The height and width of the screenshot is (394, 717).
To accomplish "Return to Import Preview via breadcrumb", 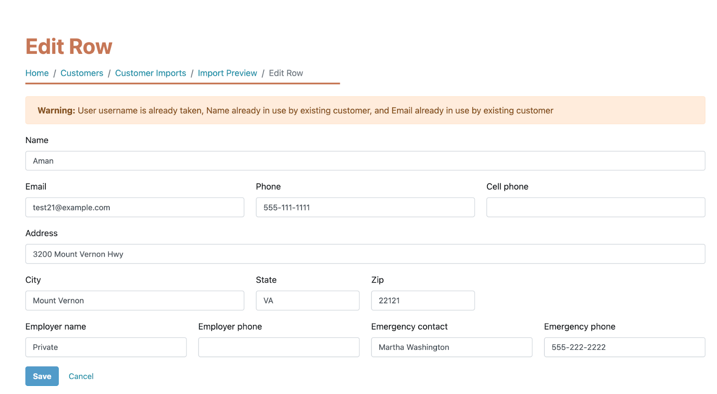I will click(227, 73).
